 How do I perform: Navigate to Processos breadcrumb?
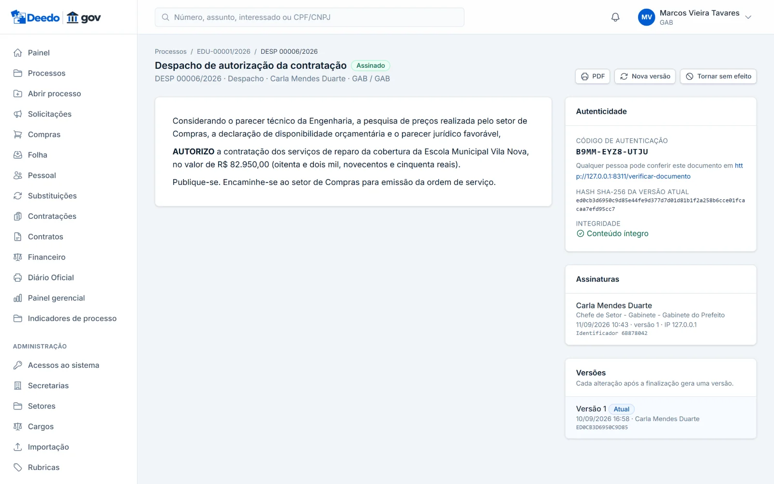[x=170, y=51]
